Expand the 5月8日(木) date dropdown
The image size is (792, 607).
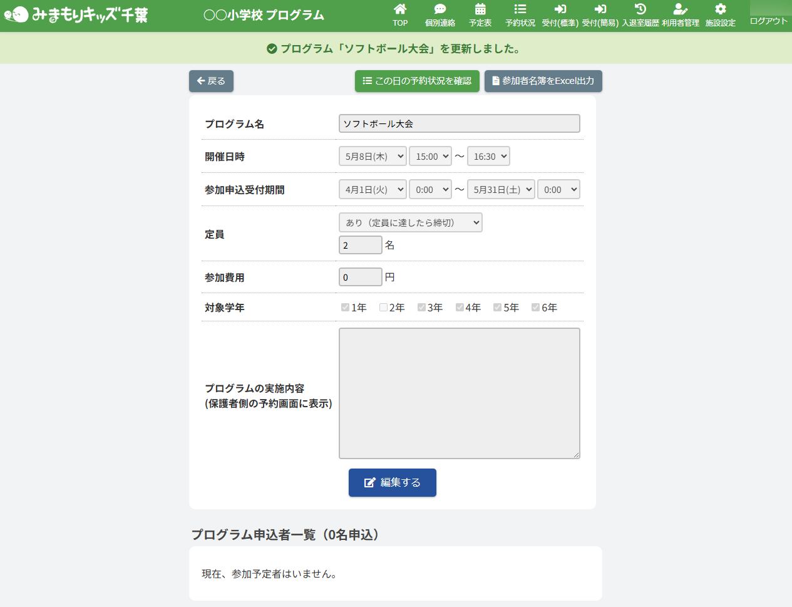click(x=373, y=157)
